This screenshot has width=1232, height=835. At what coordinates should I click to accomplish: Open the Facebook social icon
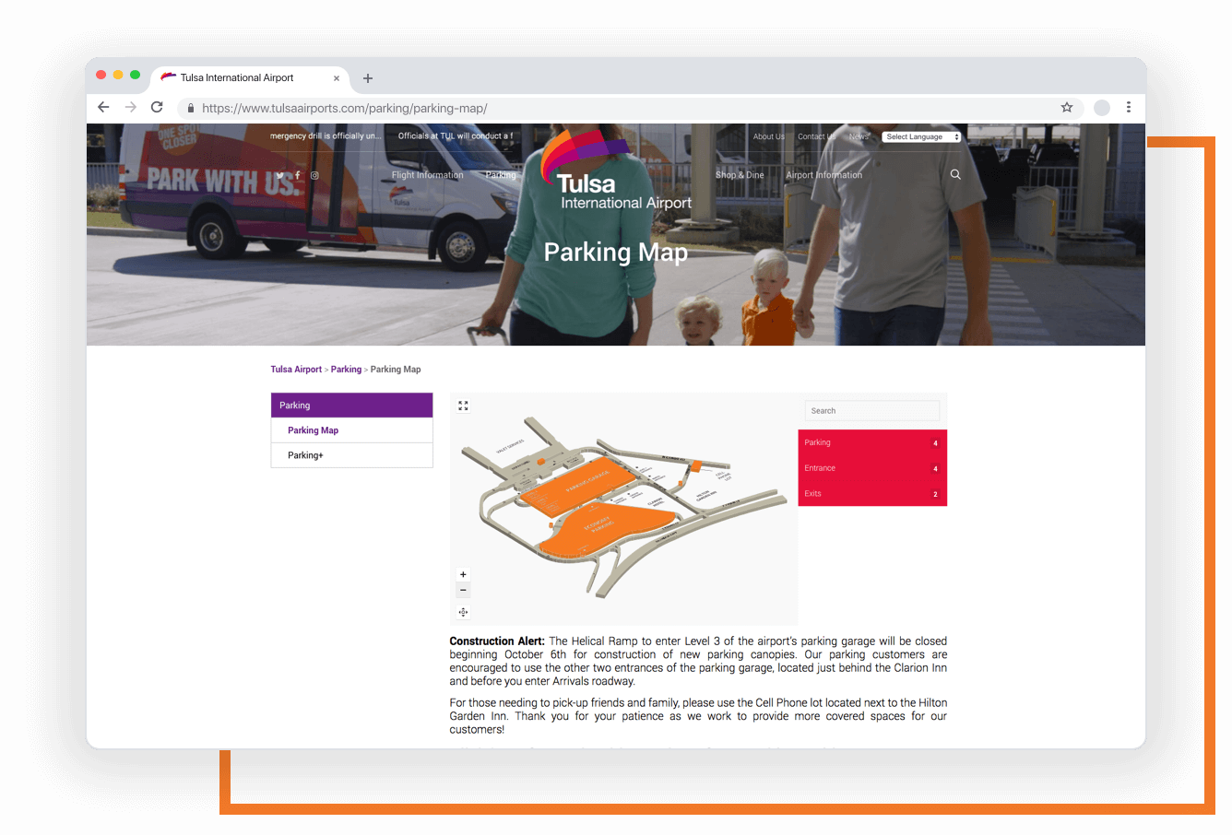pos(298,175)
